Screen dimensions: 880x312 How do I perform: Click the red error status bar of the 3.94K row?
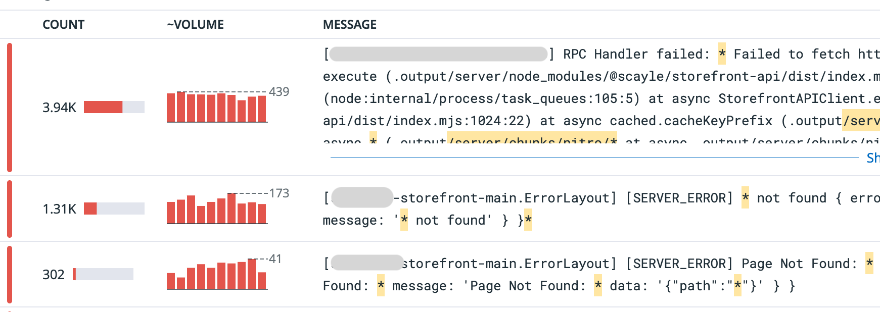coord(10,107)
